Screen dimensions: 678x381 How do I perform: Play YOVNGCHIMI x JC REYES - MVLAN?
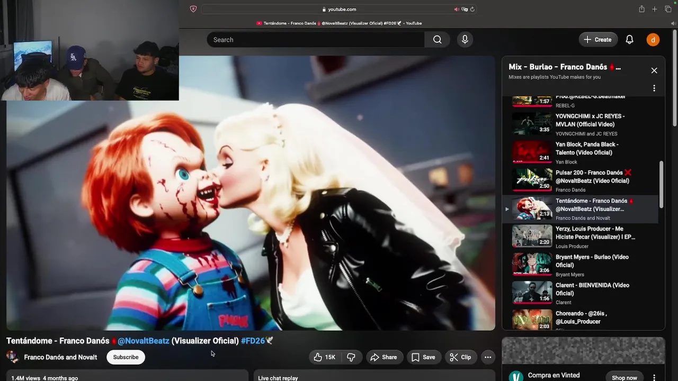580,124
